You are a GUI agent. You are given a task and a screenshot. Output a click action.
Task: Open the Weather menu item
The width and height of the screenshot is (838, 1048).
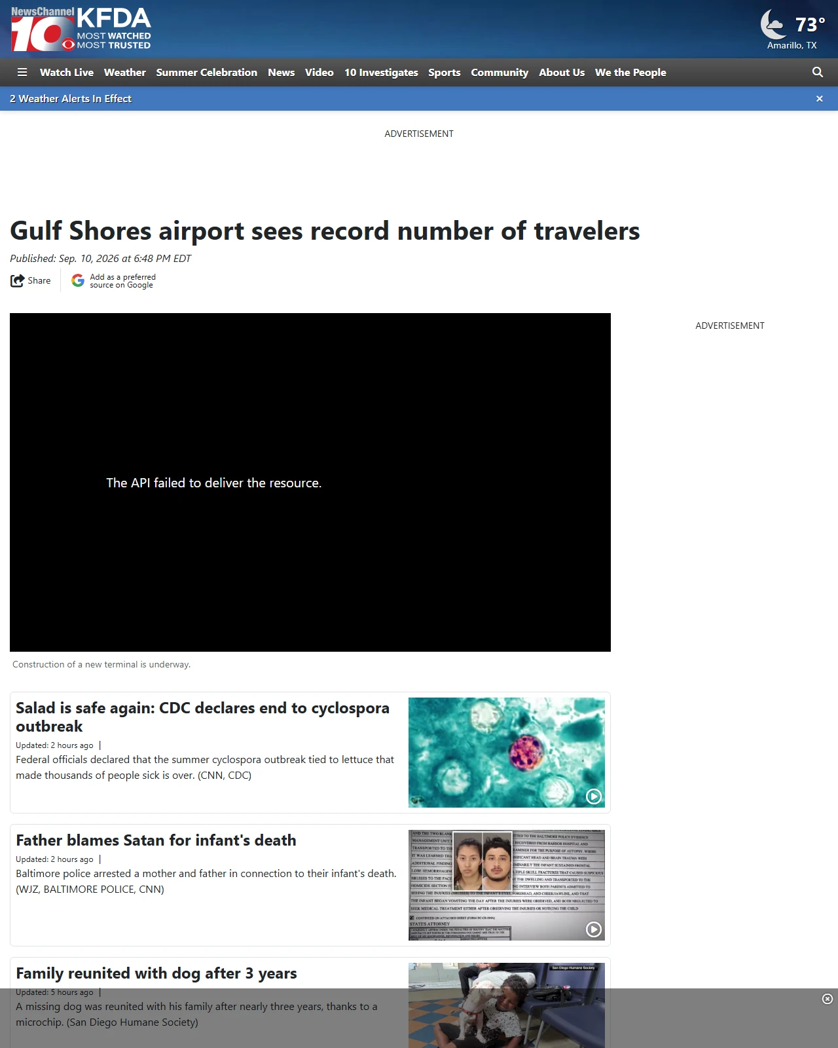pos(125,73)
